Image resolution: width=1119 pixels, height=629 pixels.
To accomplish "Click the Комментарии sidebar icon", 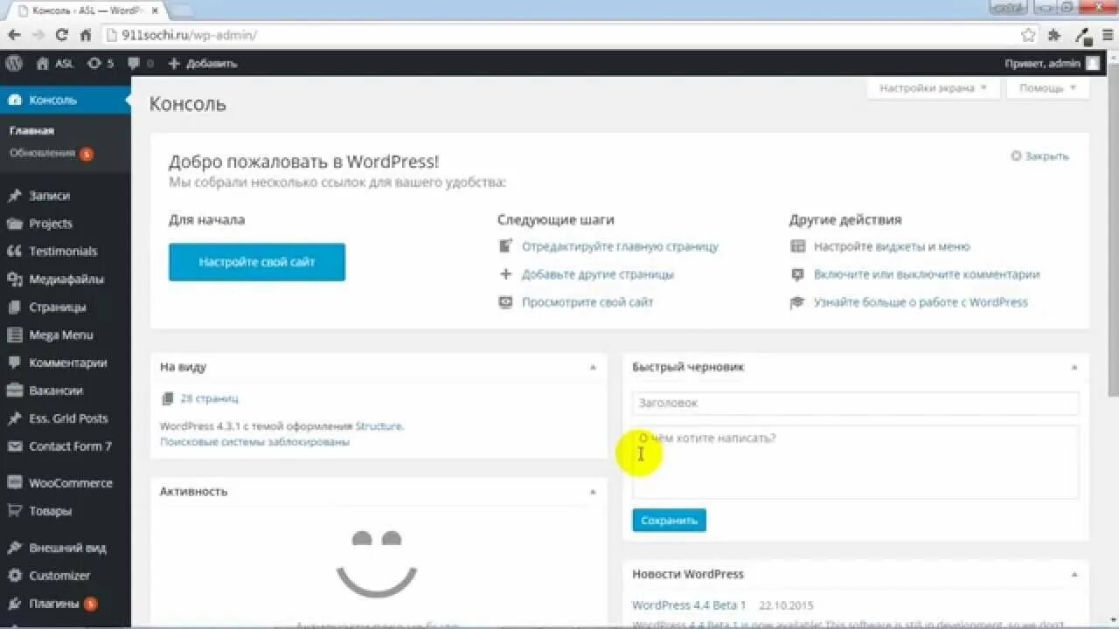I will (x=14, y=363).
